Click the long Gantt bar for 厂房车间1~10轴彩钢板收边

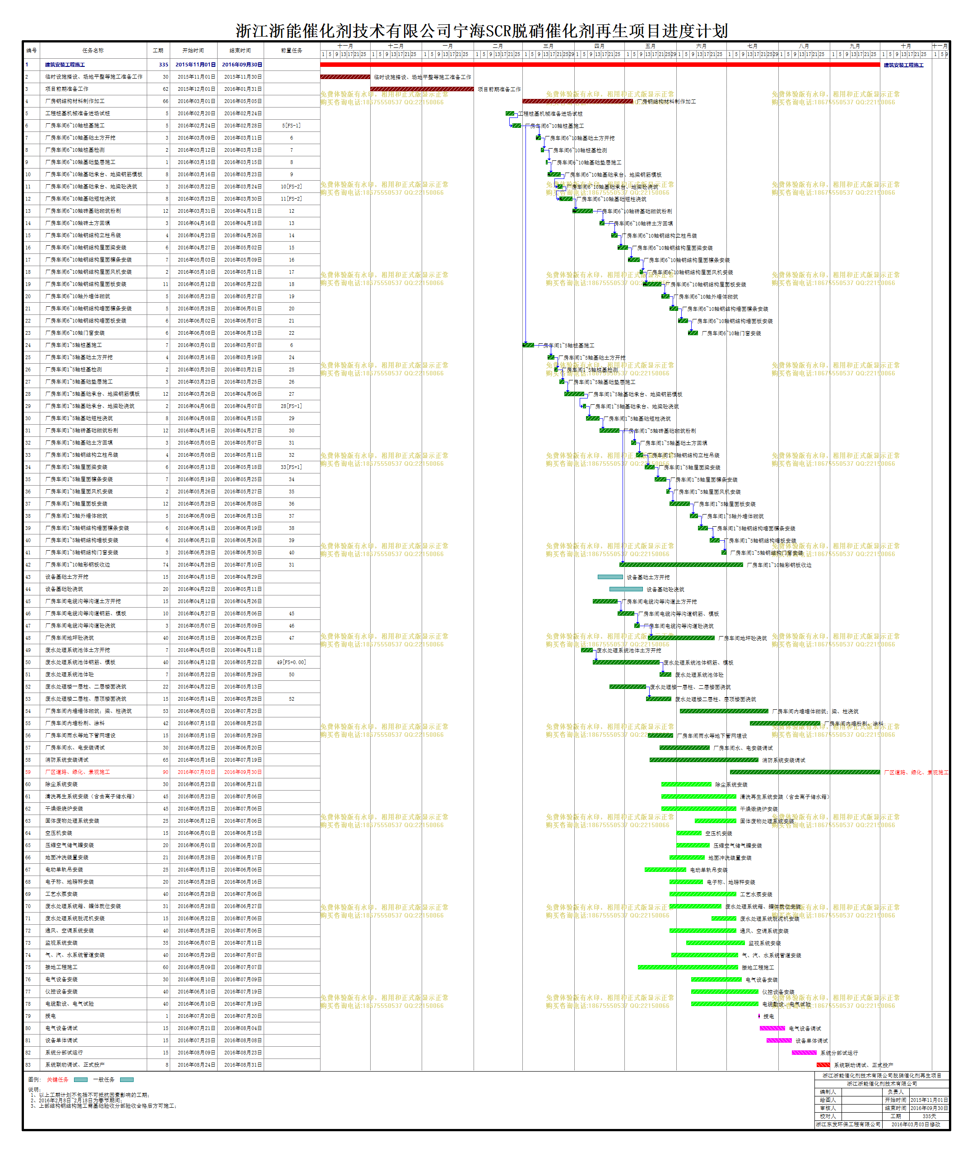tap(681, 565)
